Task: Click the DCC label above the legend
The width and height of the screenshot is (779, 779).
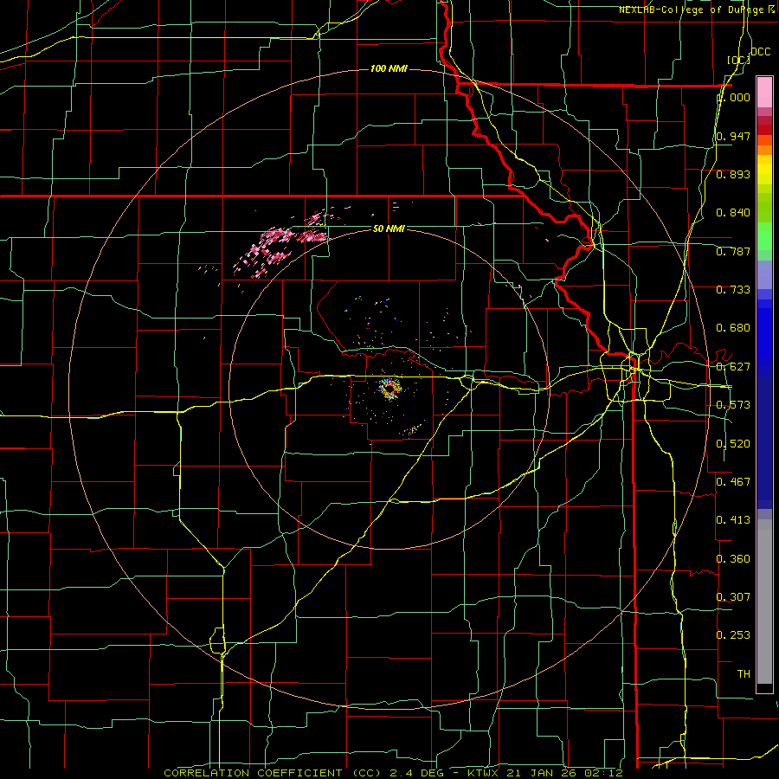Action: pyautogui.click(x=760, y=52)
